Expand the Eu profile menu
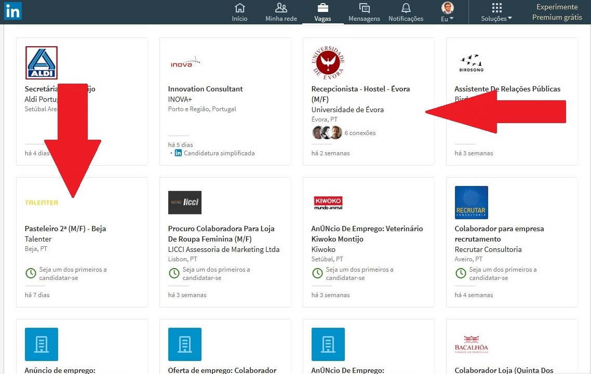Viewport: 591px width, 374px height. pos(447,12)
